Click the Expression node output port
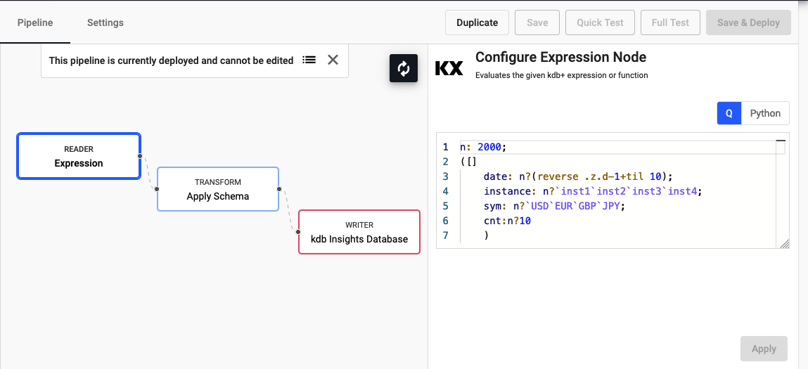808x369 pixels. coord(140,155)
